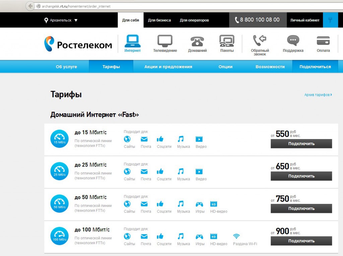The image size is (343, 256).
Task: Select the Для операторов tab
Action: (x=194, y=20)
